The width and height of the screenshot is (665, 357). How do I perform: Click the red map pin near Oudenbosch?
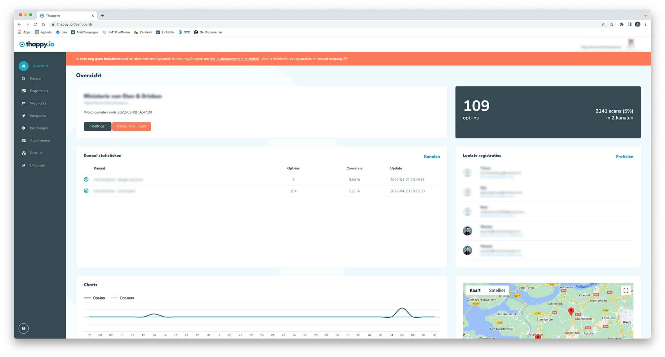pyautogui.click(x=571, y=312)
